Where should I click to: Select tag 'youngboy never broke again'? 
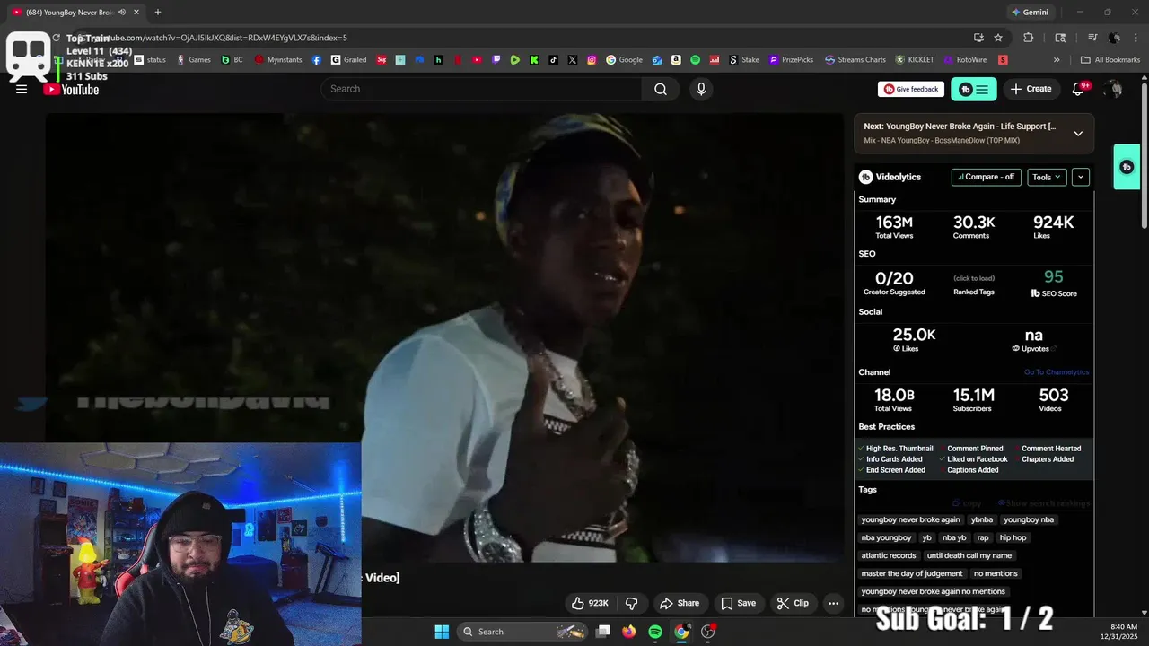pyautogui.click(x=910, y=519)
